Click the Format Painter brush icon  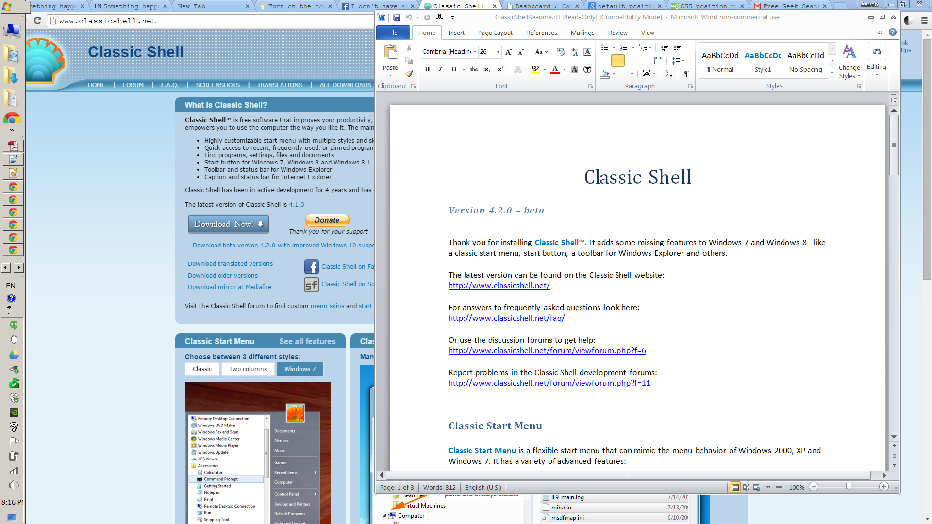click(409, 74)
